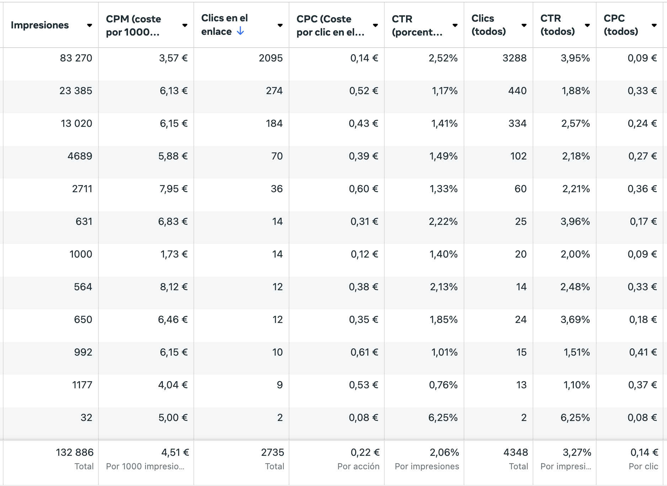This screenshot has width=667, height=486.
Task: Click the Clics (todos) column arrow
Action: click(524, 25)
